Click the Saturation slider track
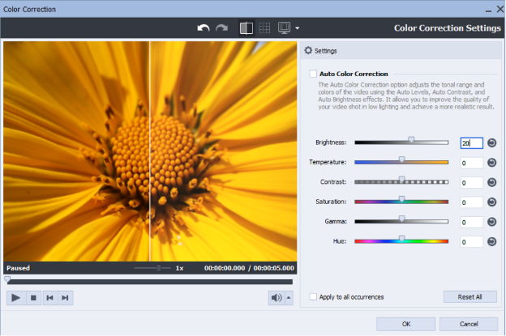 click(x=401, y=201)
